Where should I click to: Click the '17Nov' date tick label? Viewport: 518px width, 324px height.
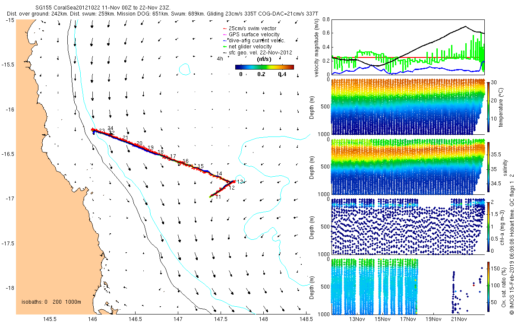coord(408,319)
